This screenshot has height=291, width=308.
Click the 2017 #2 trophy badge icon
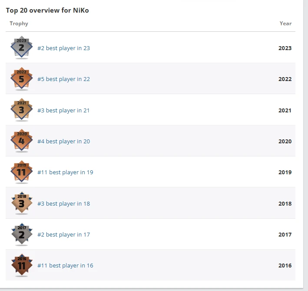[x=22, y=234]
